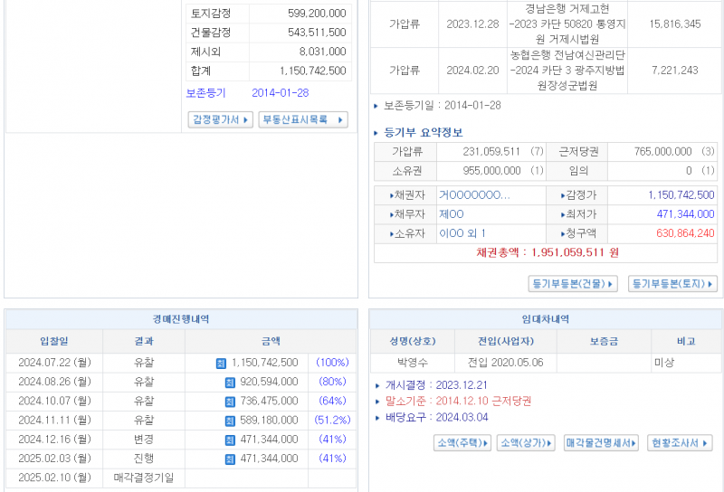
Task: Open the 현황조사서 status survey report
Action: 680,443
